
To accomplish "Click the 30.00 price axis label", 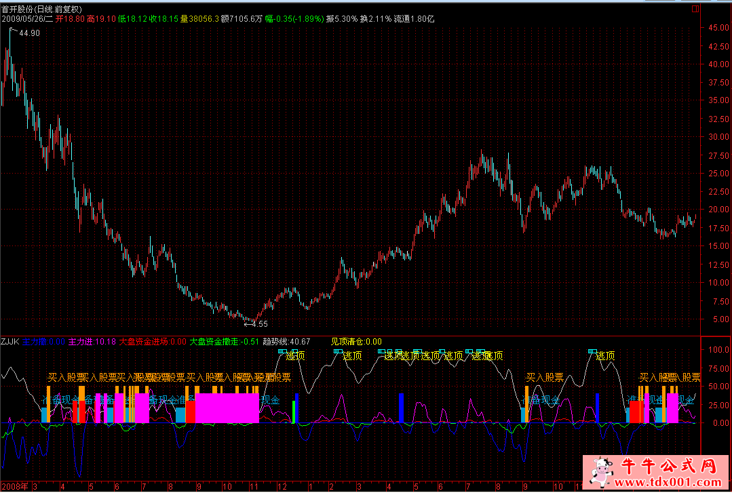I will (x=718, y=137).
